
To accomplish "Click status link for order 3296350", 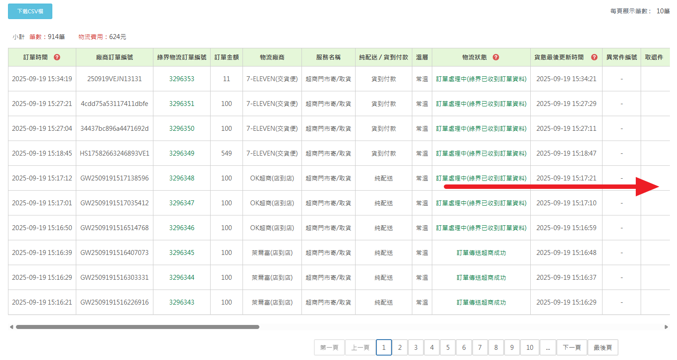I will (x=481, y=129).
